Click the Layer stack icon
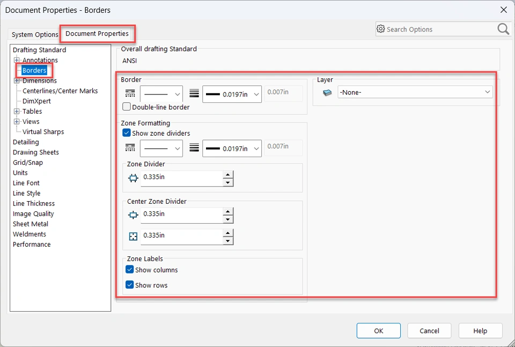 327,93
